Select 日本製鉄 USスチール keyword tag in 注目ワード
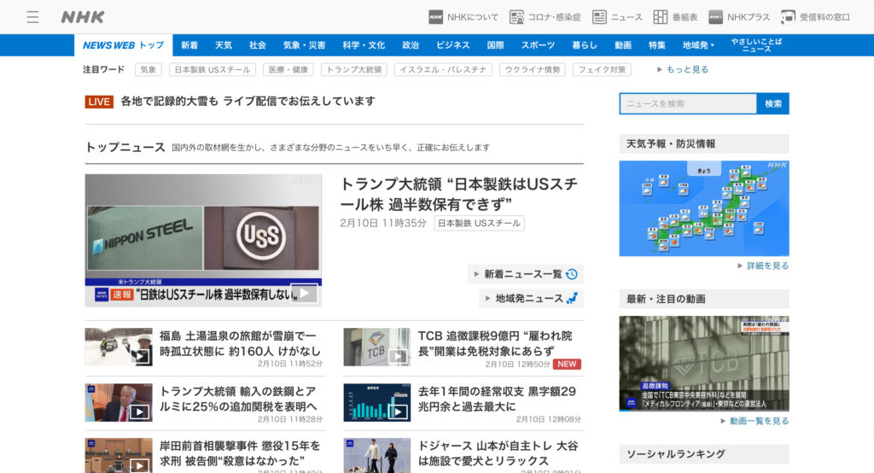 (x=213, y=70)
